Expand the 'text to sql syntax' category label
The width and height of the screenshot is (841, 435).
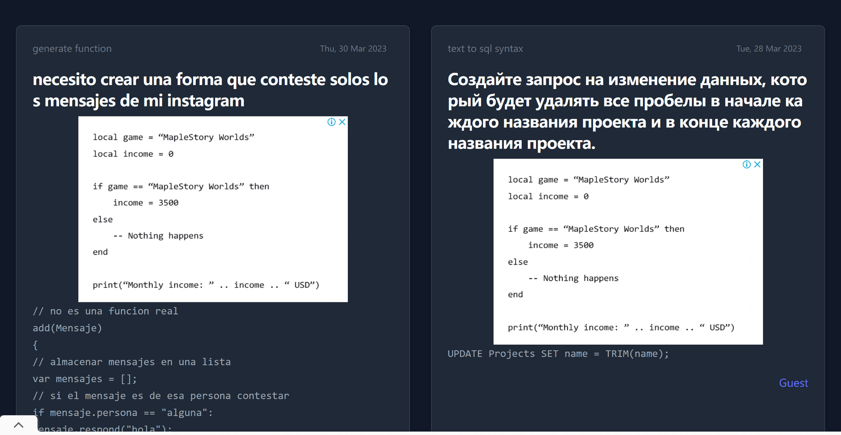coord(485,49)
